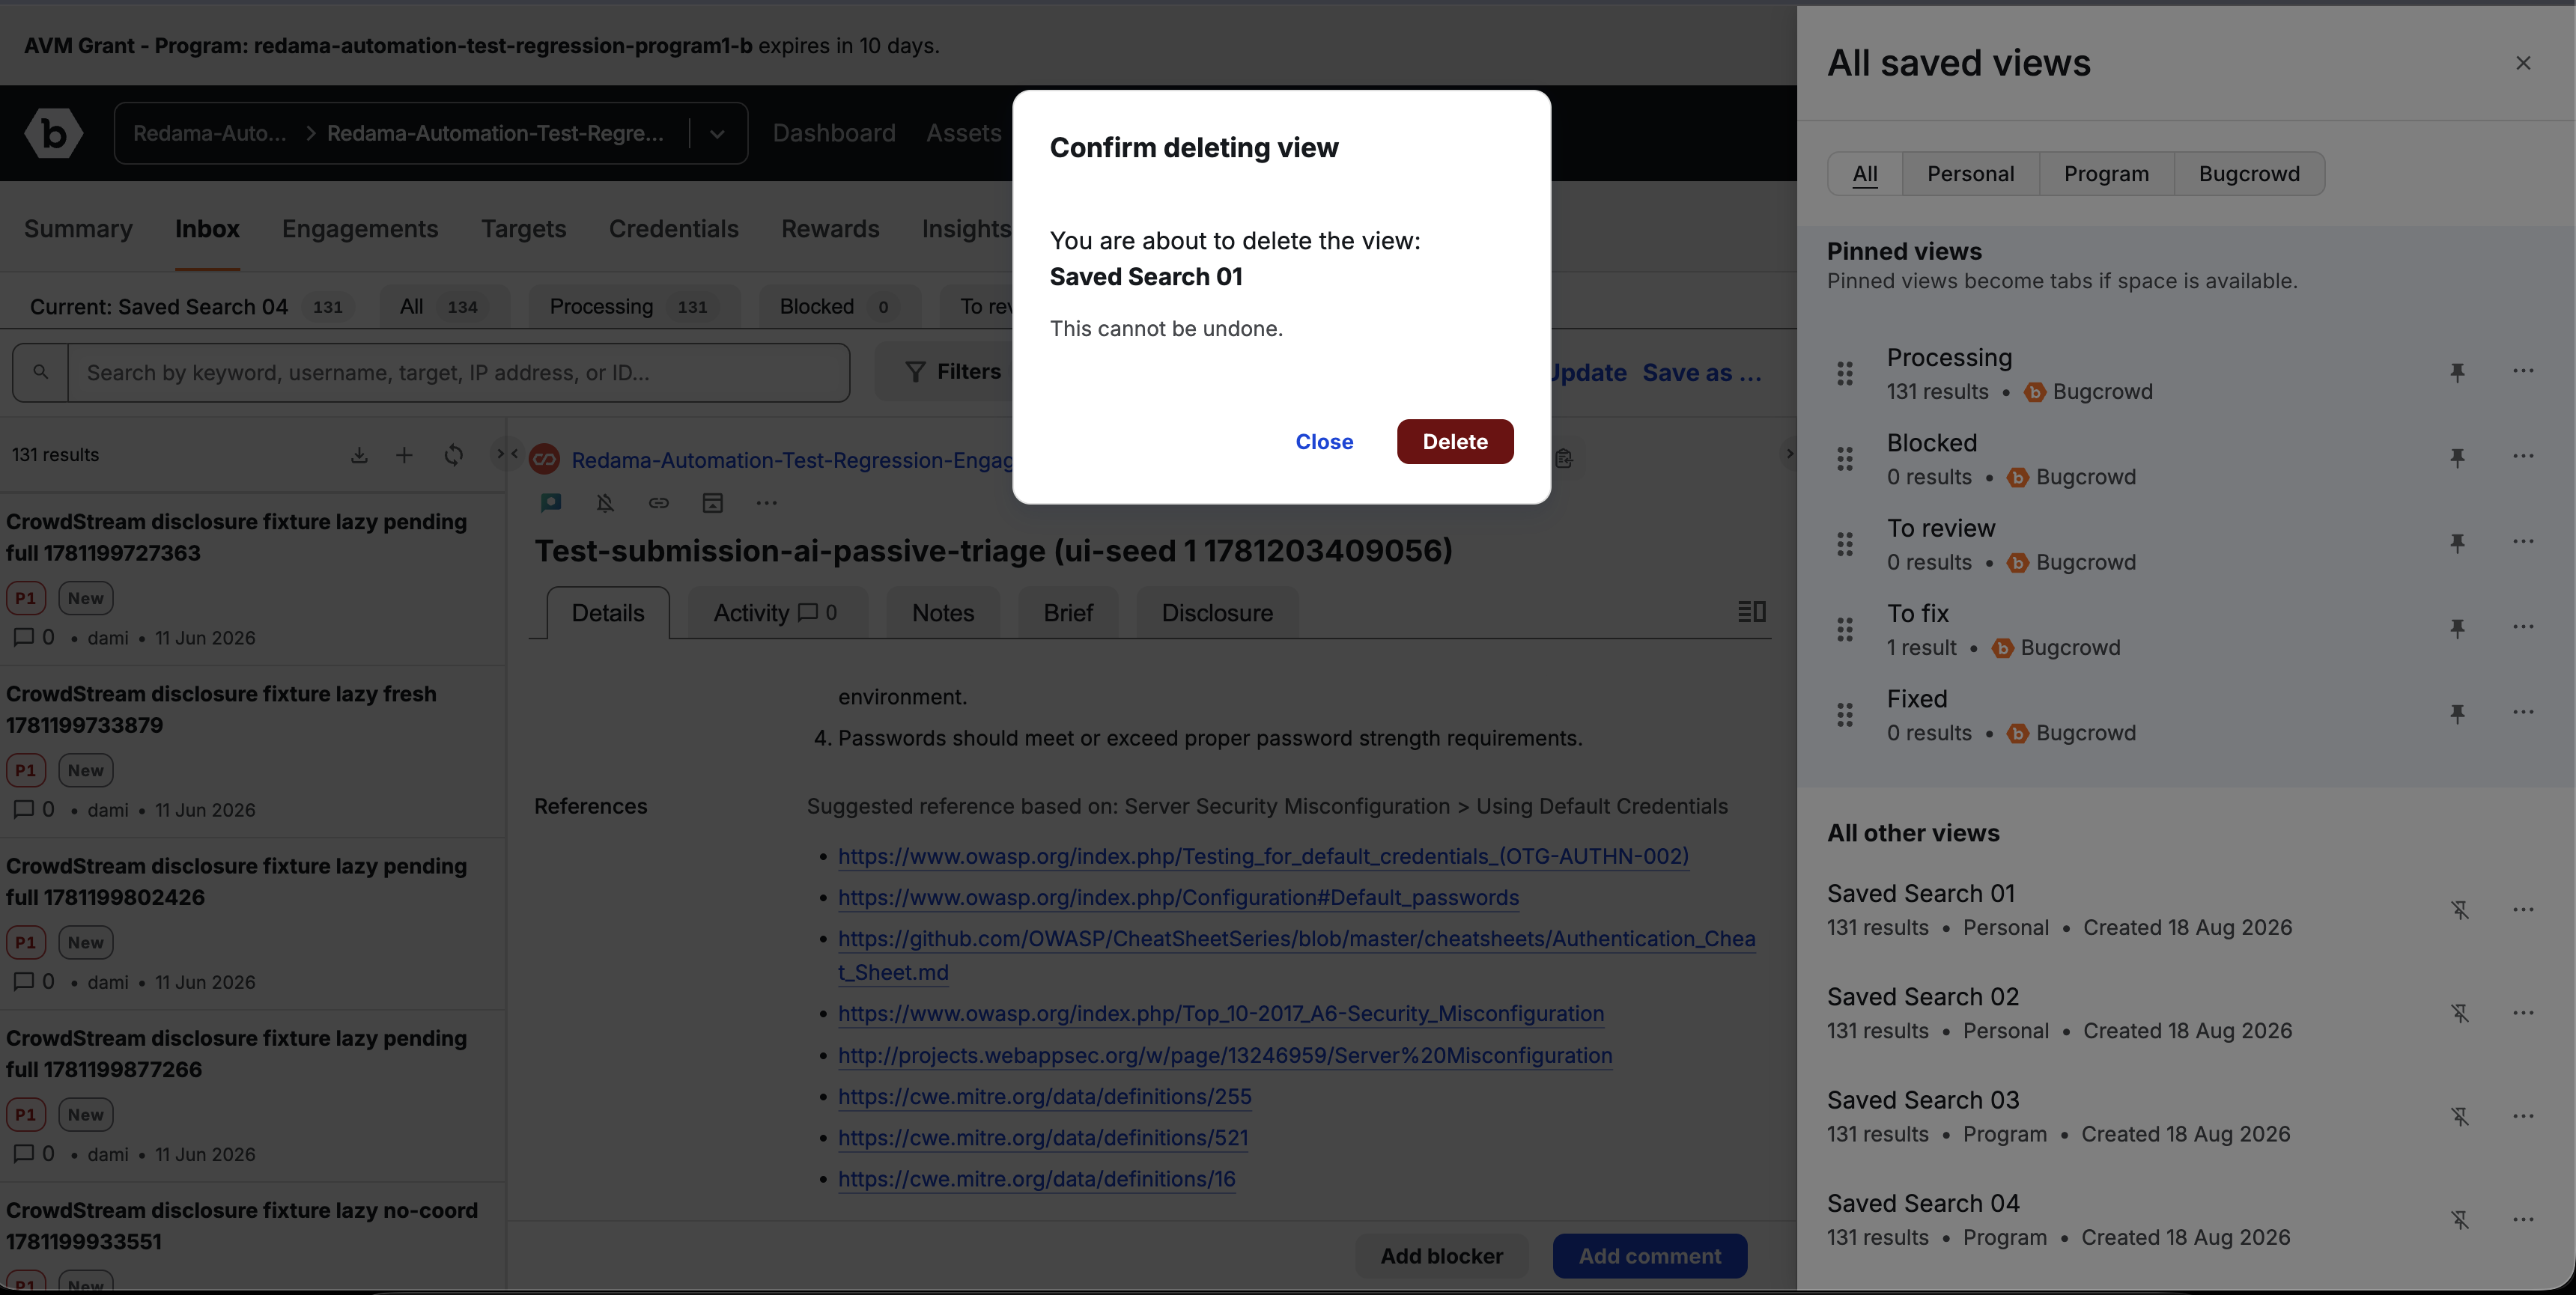The width and height of the screenshot is (2576, 1295).
Task: Click drag handle of To review pinned view
Action: [x=1845, y=544]
